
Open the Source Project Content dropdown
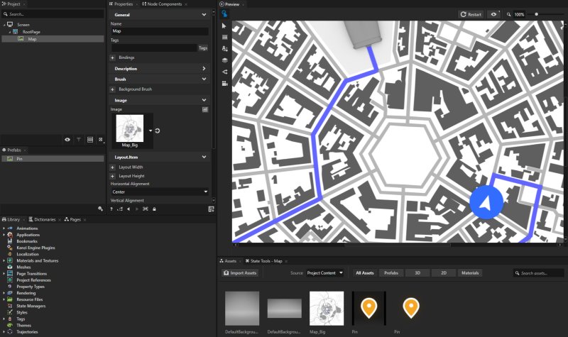point(325,272)
